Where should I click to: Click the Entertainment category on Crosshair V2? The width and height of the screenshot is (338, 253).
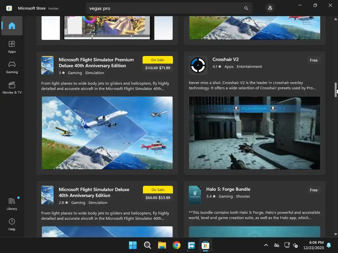[x=249, y=67]
